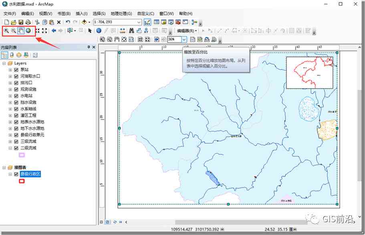This screenshot has width=365, height=235.
Task: Click List By Selection icon
Action: click(26, 55)
